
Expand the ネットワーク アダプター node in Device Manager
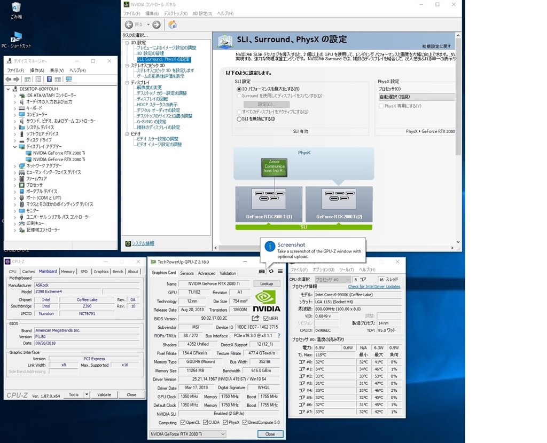point(15,166)
